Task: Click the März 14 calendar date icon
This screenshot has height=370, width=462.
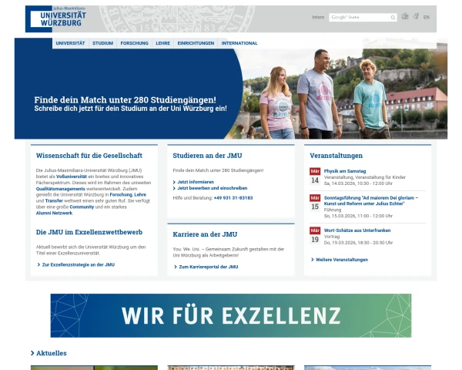Action: point(315,177)
